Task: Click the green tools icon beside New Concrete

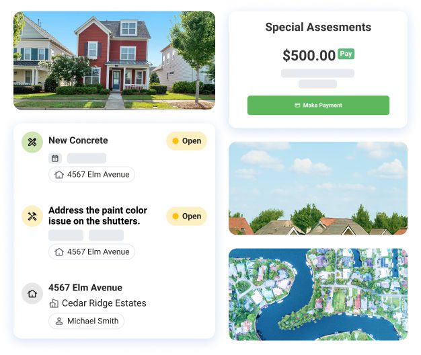Action: pos(32,142)
